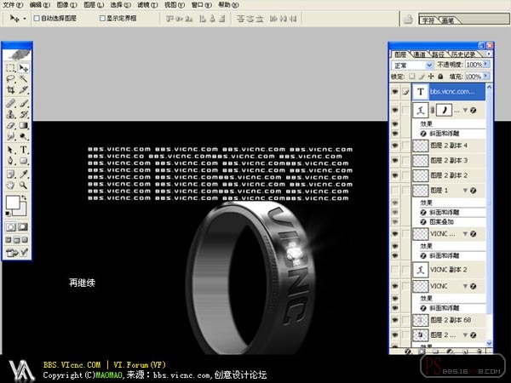Select the Zoom magnifier tool
The image size is (511, 383).
point(24,185)
